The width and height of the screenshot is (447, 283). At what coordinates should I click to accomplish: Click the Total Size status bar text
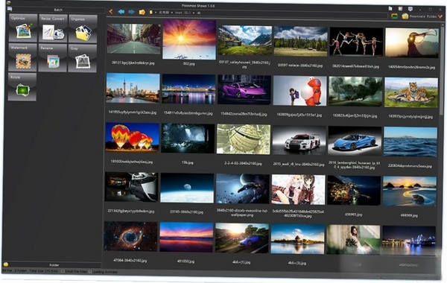(x=43, y=271)
